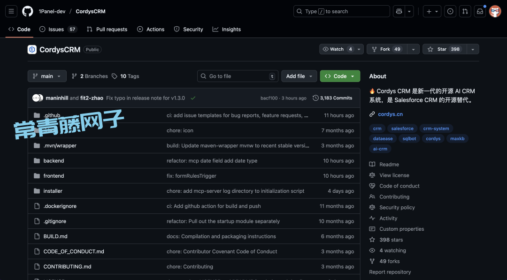Open the Insights tab
Image resolution: width=507 pixels, height=280 pixels.
point(227,29)
